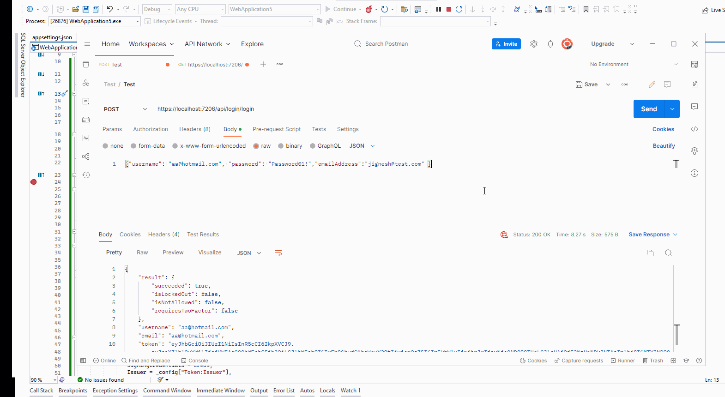The height and width of the screenshot is (397, 725).
Task: Open the Locals tab in Visual Studio
Action: (328, 391)
